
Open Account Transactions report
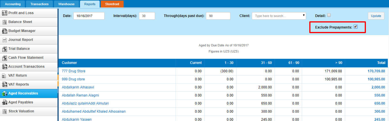tap(29, 67)
